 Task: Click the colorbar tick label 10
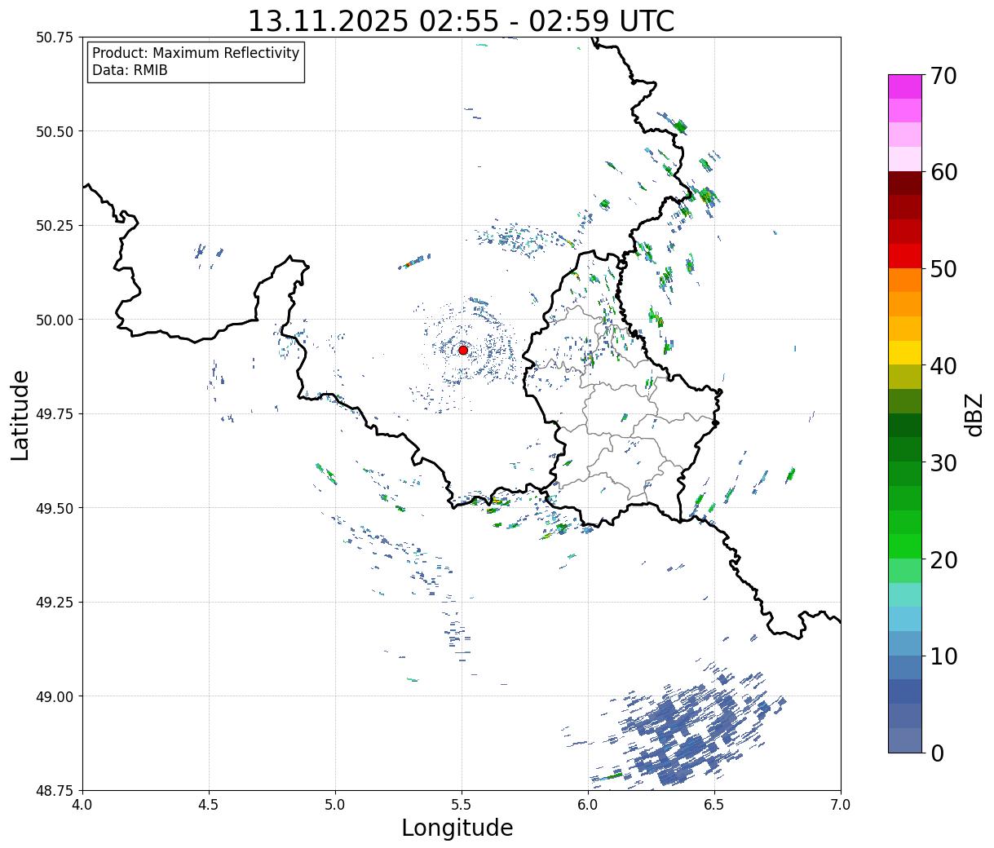(x=943, y=656)
